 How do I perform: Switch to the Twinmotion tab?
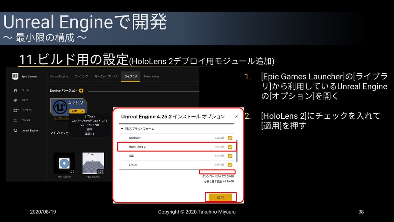(151, 77)
